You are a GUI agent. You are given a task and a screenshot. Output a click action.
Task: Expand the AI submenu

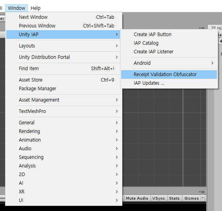pos(64,183)
